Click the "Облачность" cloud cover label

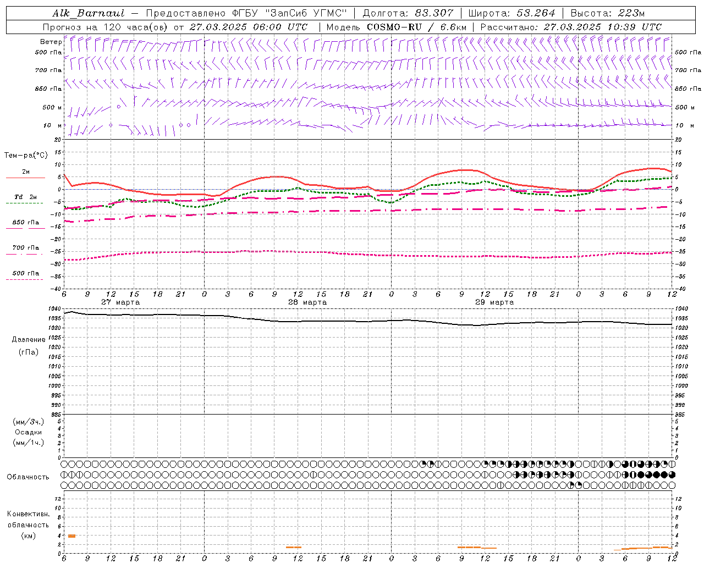coord(28,477)
